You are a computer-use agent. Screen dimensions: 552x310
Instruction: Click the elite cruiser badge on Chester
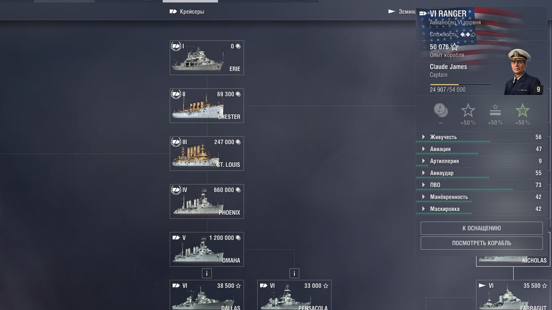coord(176,94)
